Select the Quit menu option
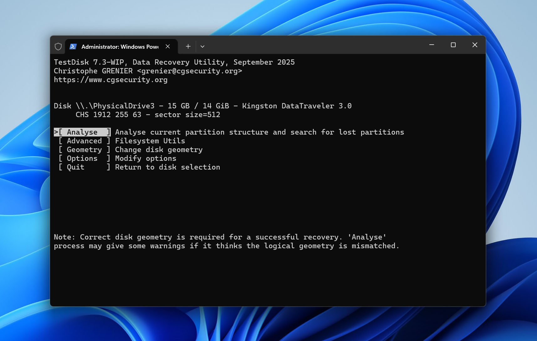This screenshot has width=537, height=341. (x=84, y=167)
